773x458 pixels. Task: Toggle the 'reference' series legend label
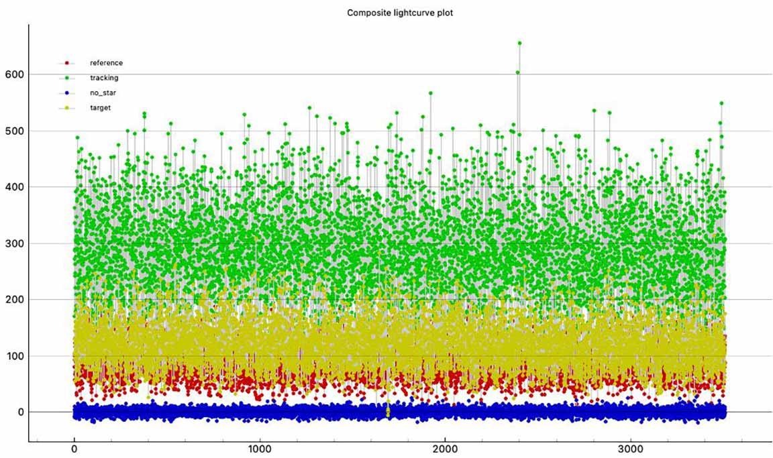(x=106, y=63)
